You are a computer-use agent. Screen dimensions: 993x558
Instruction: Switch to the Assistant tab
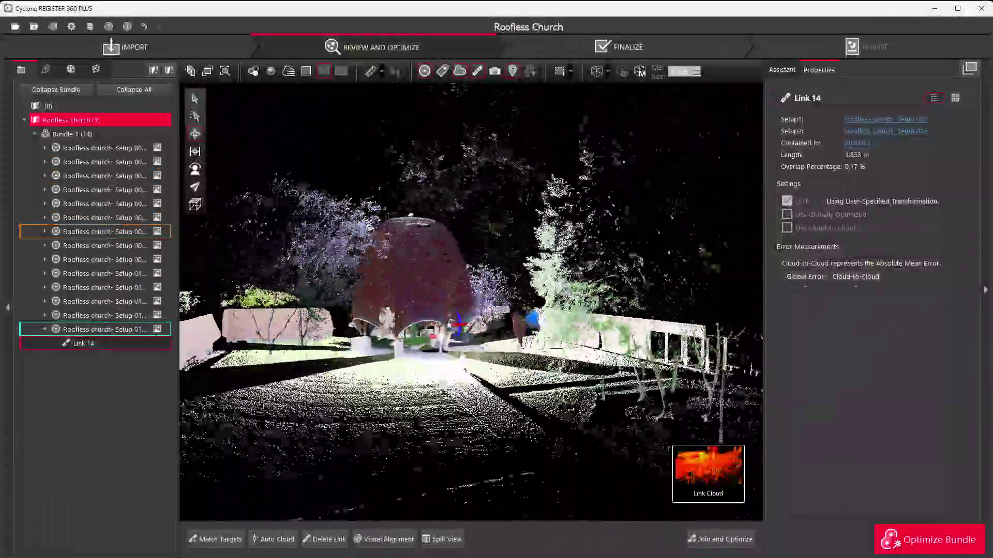(x=781, y=70)
